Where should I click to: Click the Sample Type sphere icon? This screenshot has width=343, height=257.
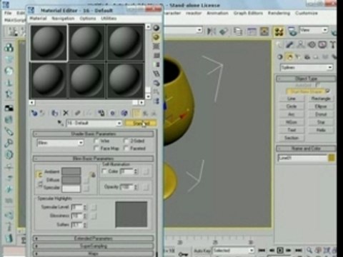point(156,28)
